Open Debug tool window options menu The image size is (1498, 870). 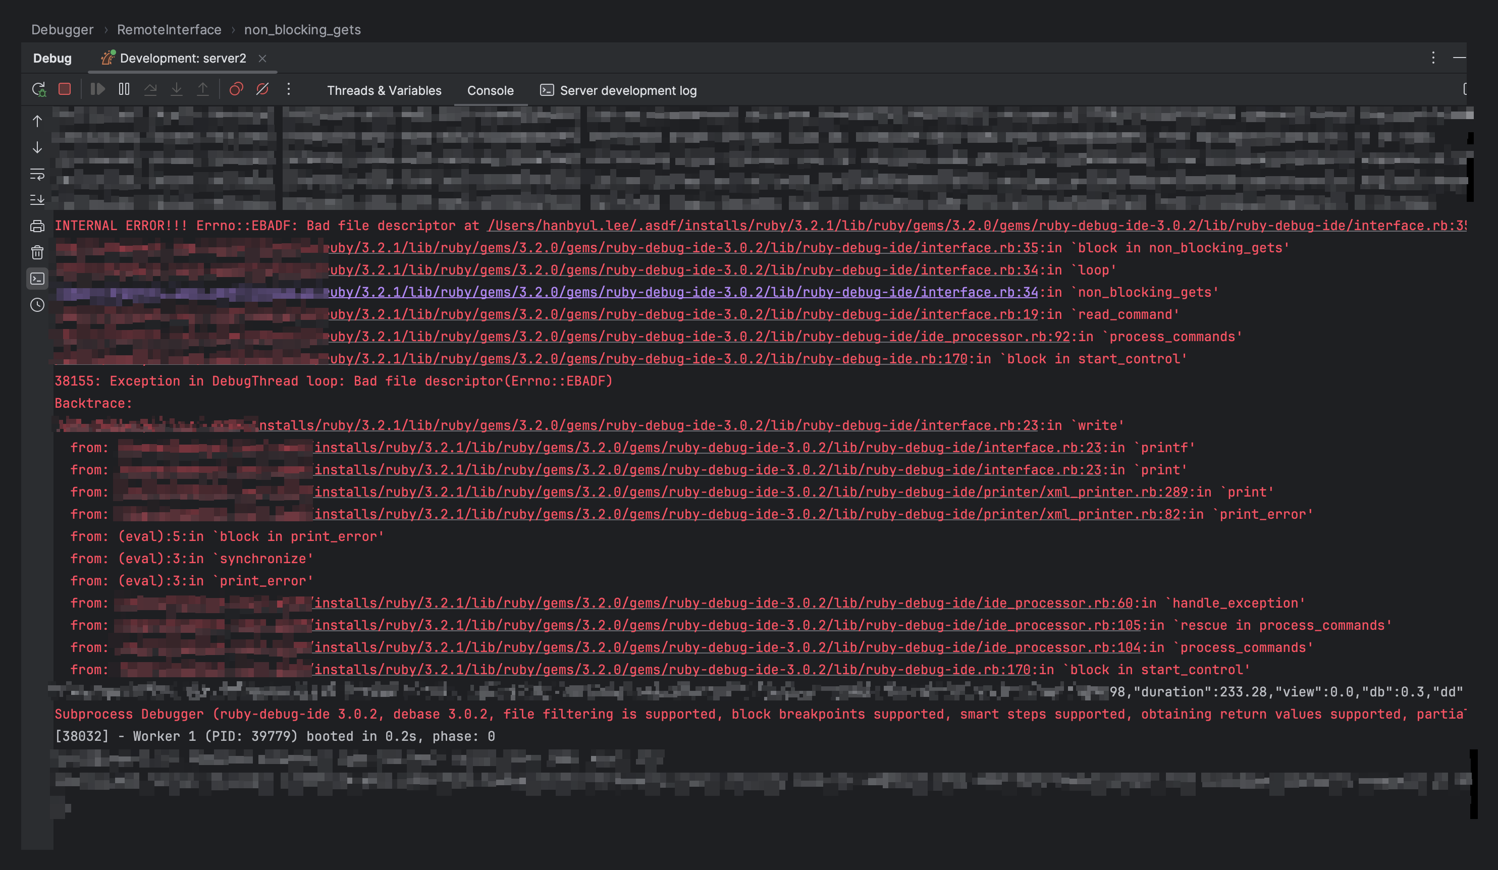click(1432, 58)
